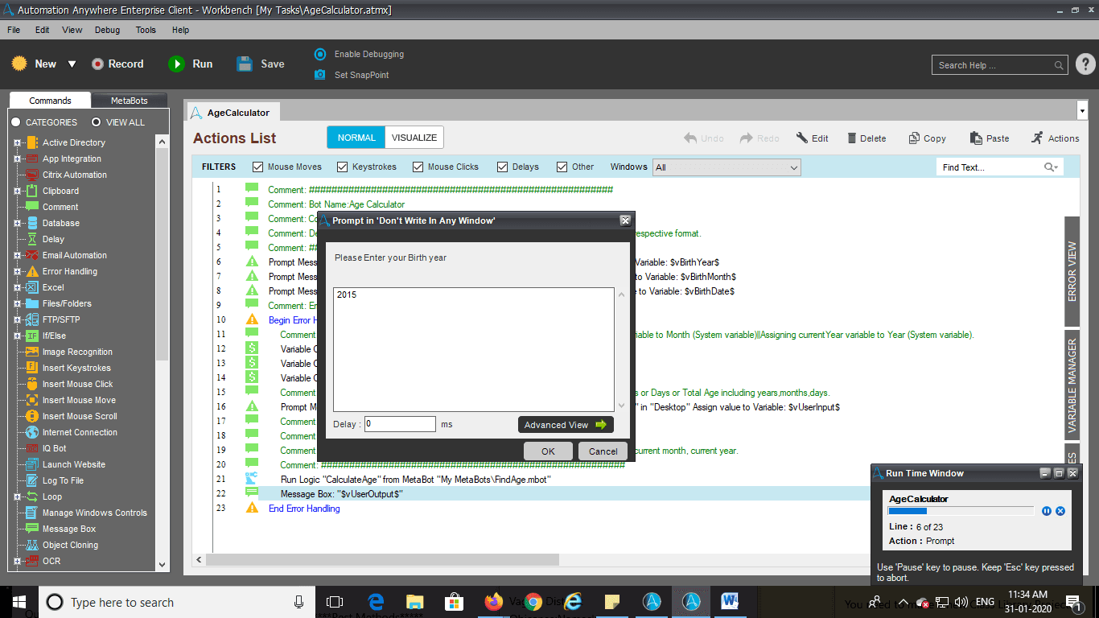
Task: Open Set SnapPoint camera icon
Action: 320,75
